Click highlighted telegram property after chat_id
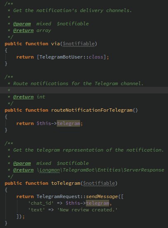168x228 pixels. pos(97,203)
